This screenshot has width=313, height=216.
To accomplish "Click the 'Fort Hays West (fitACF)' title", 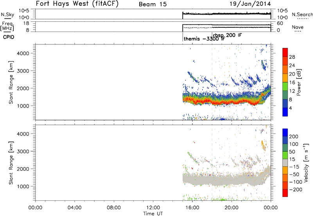I will (x=77, y=4).
